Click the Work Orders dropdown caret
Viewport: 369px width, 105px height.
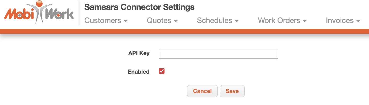click(304, 21)
